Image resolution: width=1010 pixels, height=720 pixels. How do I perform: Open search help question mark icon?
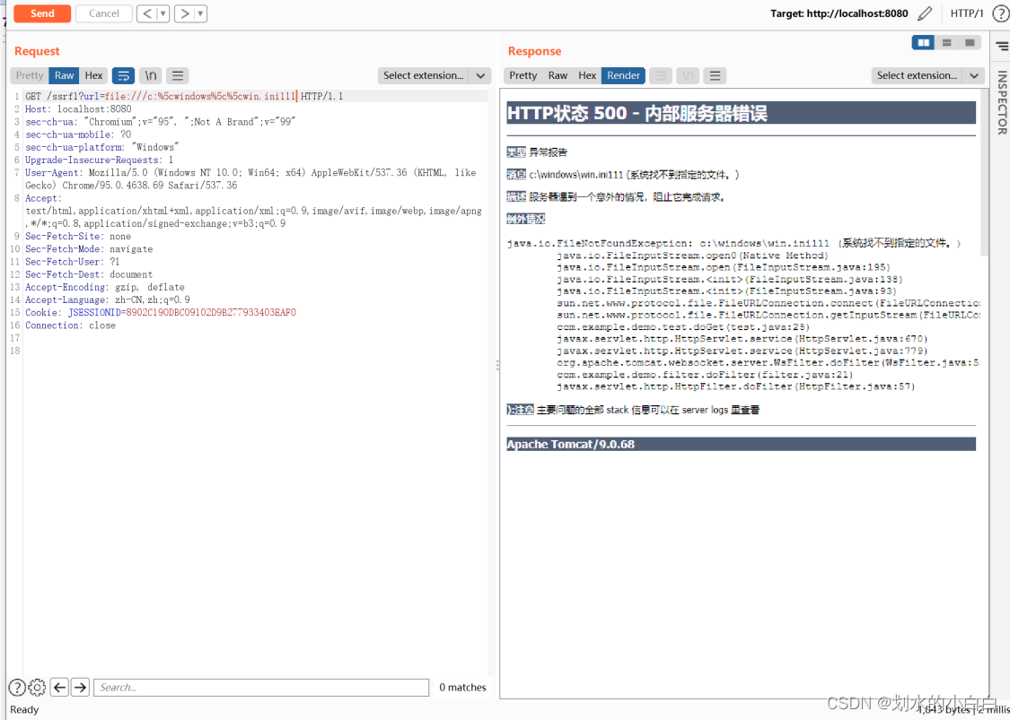[17, 687]
